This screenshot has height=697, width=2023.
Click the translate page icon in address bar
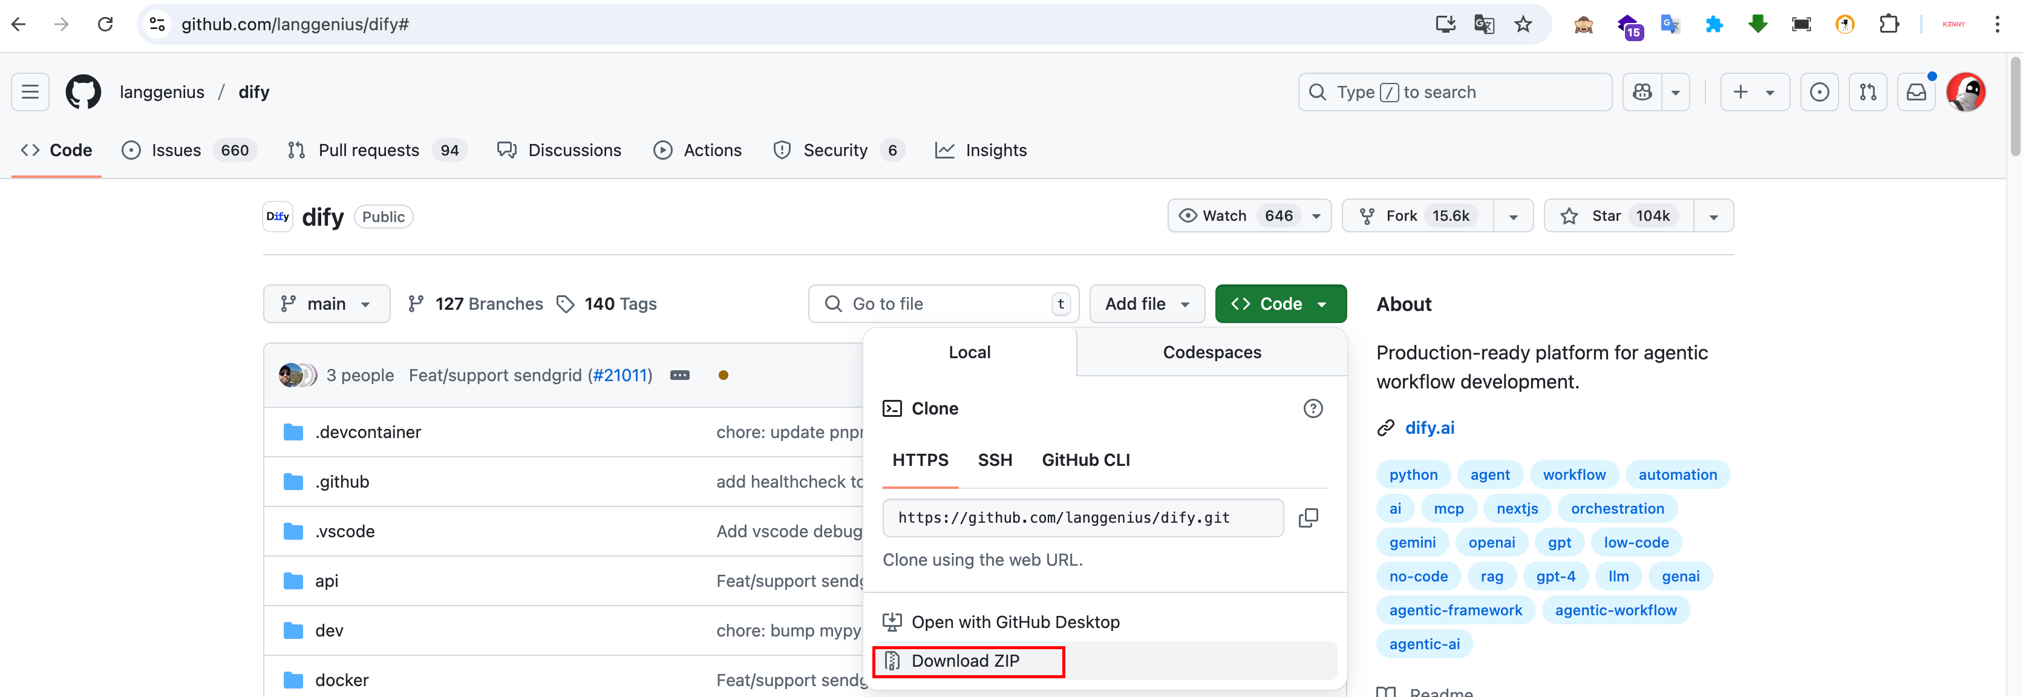pos(1484,24)
